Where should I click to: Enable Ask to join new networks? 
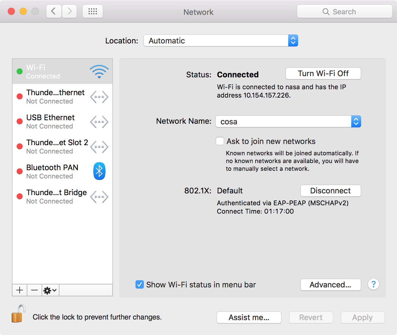220,141
